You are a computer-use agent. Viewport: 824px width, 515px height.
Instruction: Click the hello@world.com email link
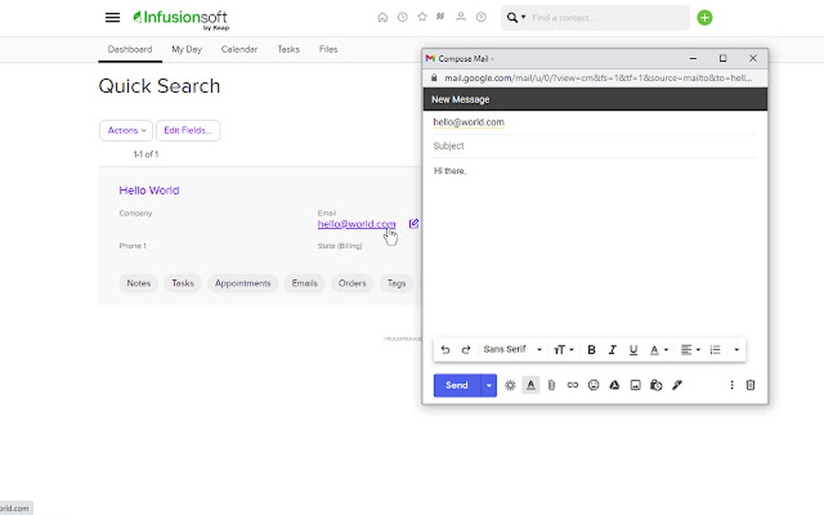coord(355,224)
